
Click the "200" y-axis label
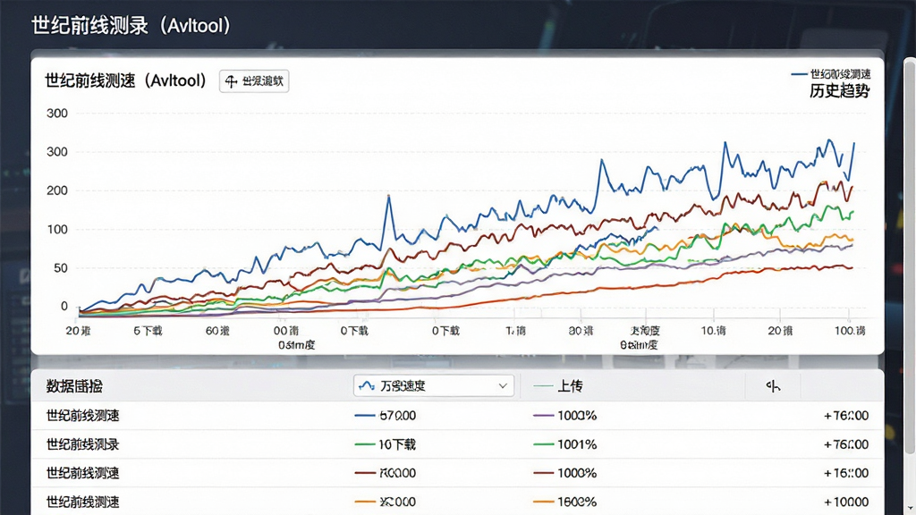(x=57, y=190)
